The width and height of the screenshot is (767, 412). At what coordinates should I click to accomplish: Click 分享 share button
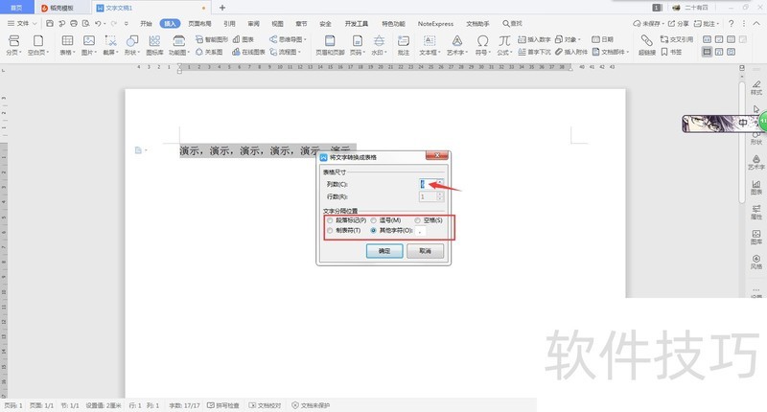pyautogui.click(x=679, y=23)
